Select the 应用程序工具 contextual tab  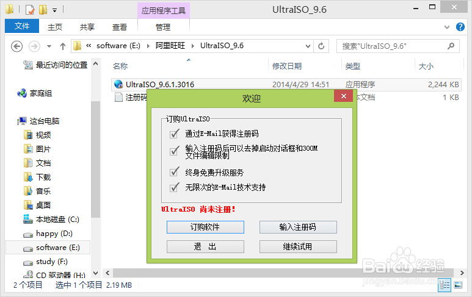pyautogui.click(x=164, y=11)
